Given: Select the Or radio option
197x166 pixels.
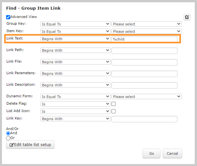Looking at the screenshot, I should coord(8,138).
